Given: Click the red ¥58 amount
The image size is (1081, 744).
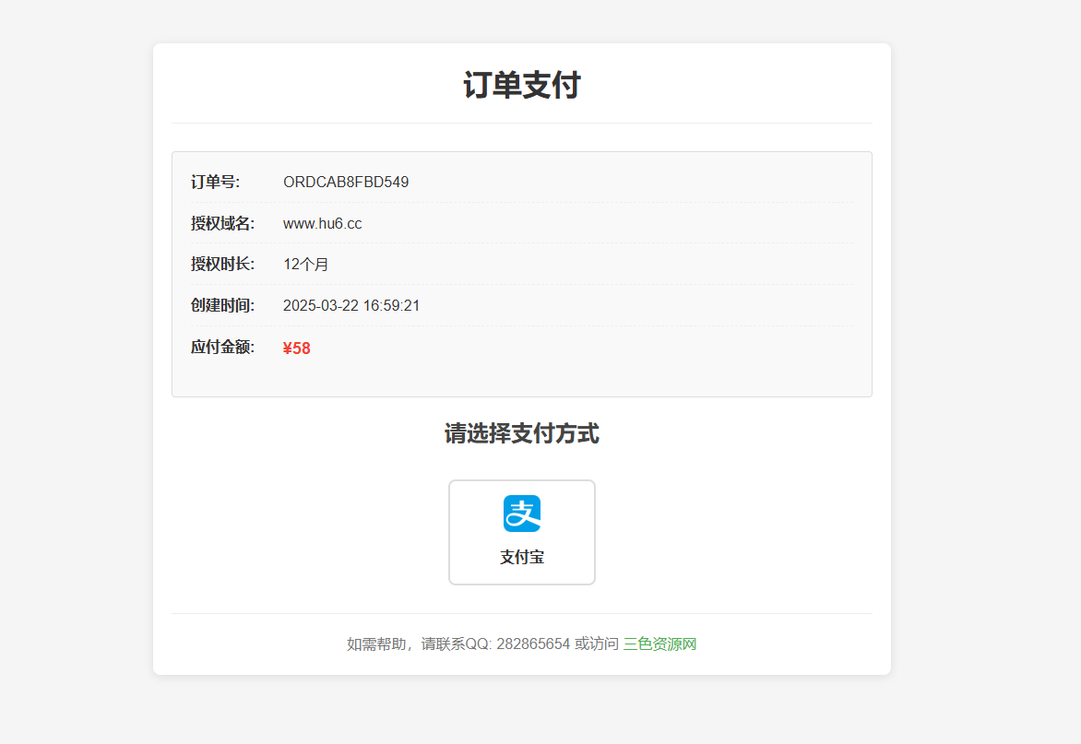Looking at the screenshot, I should pos(296,348).
